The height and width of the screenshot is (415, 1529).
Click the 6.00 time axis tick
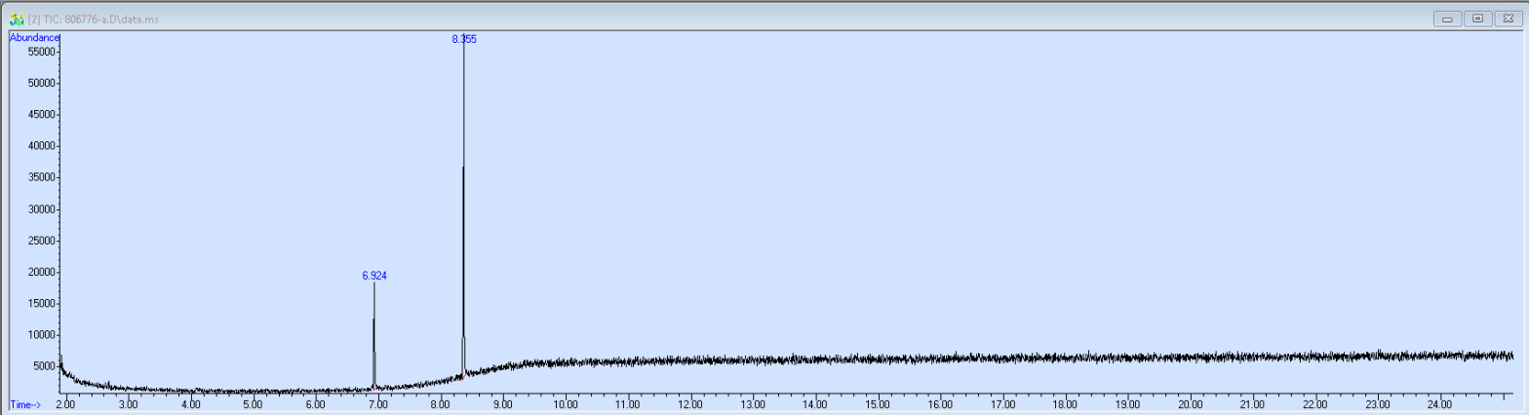pyautogui.click(x=315, y=403)
